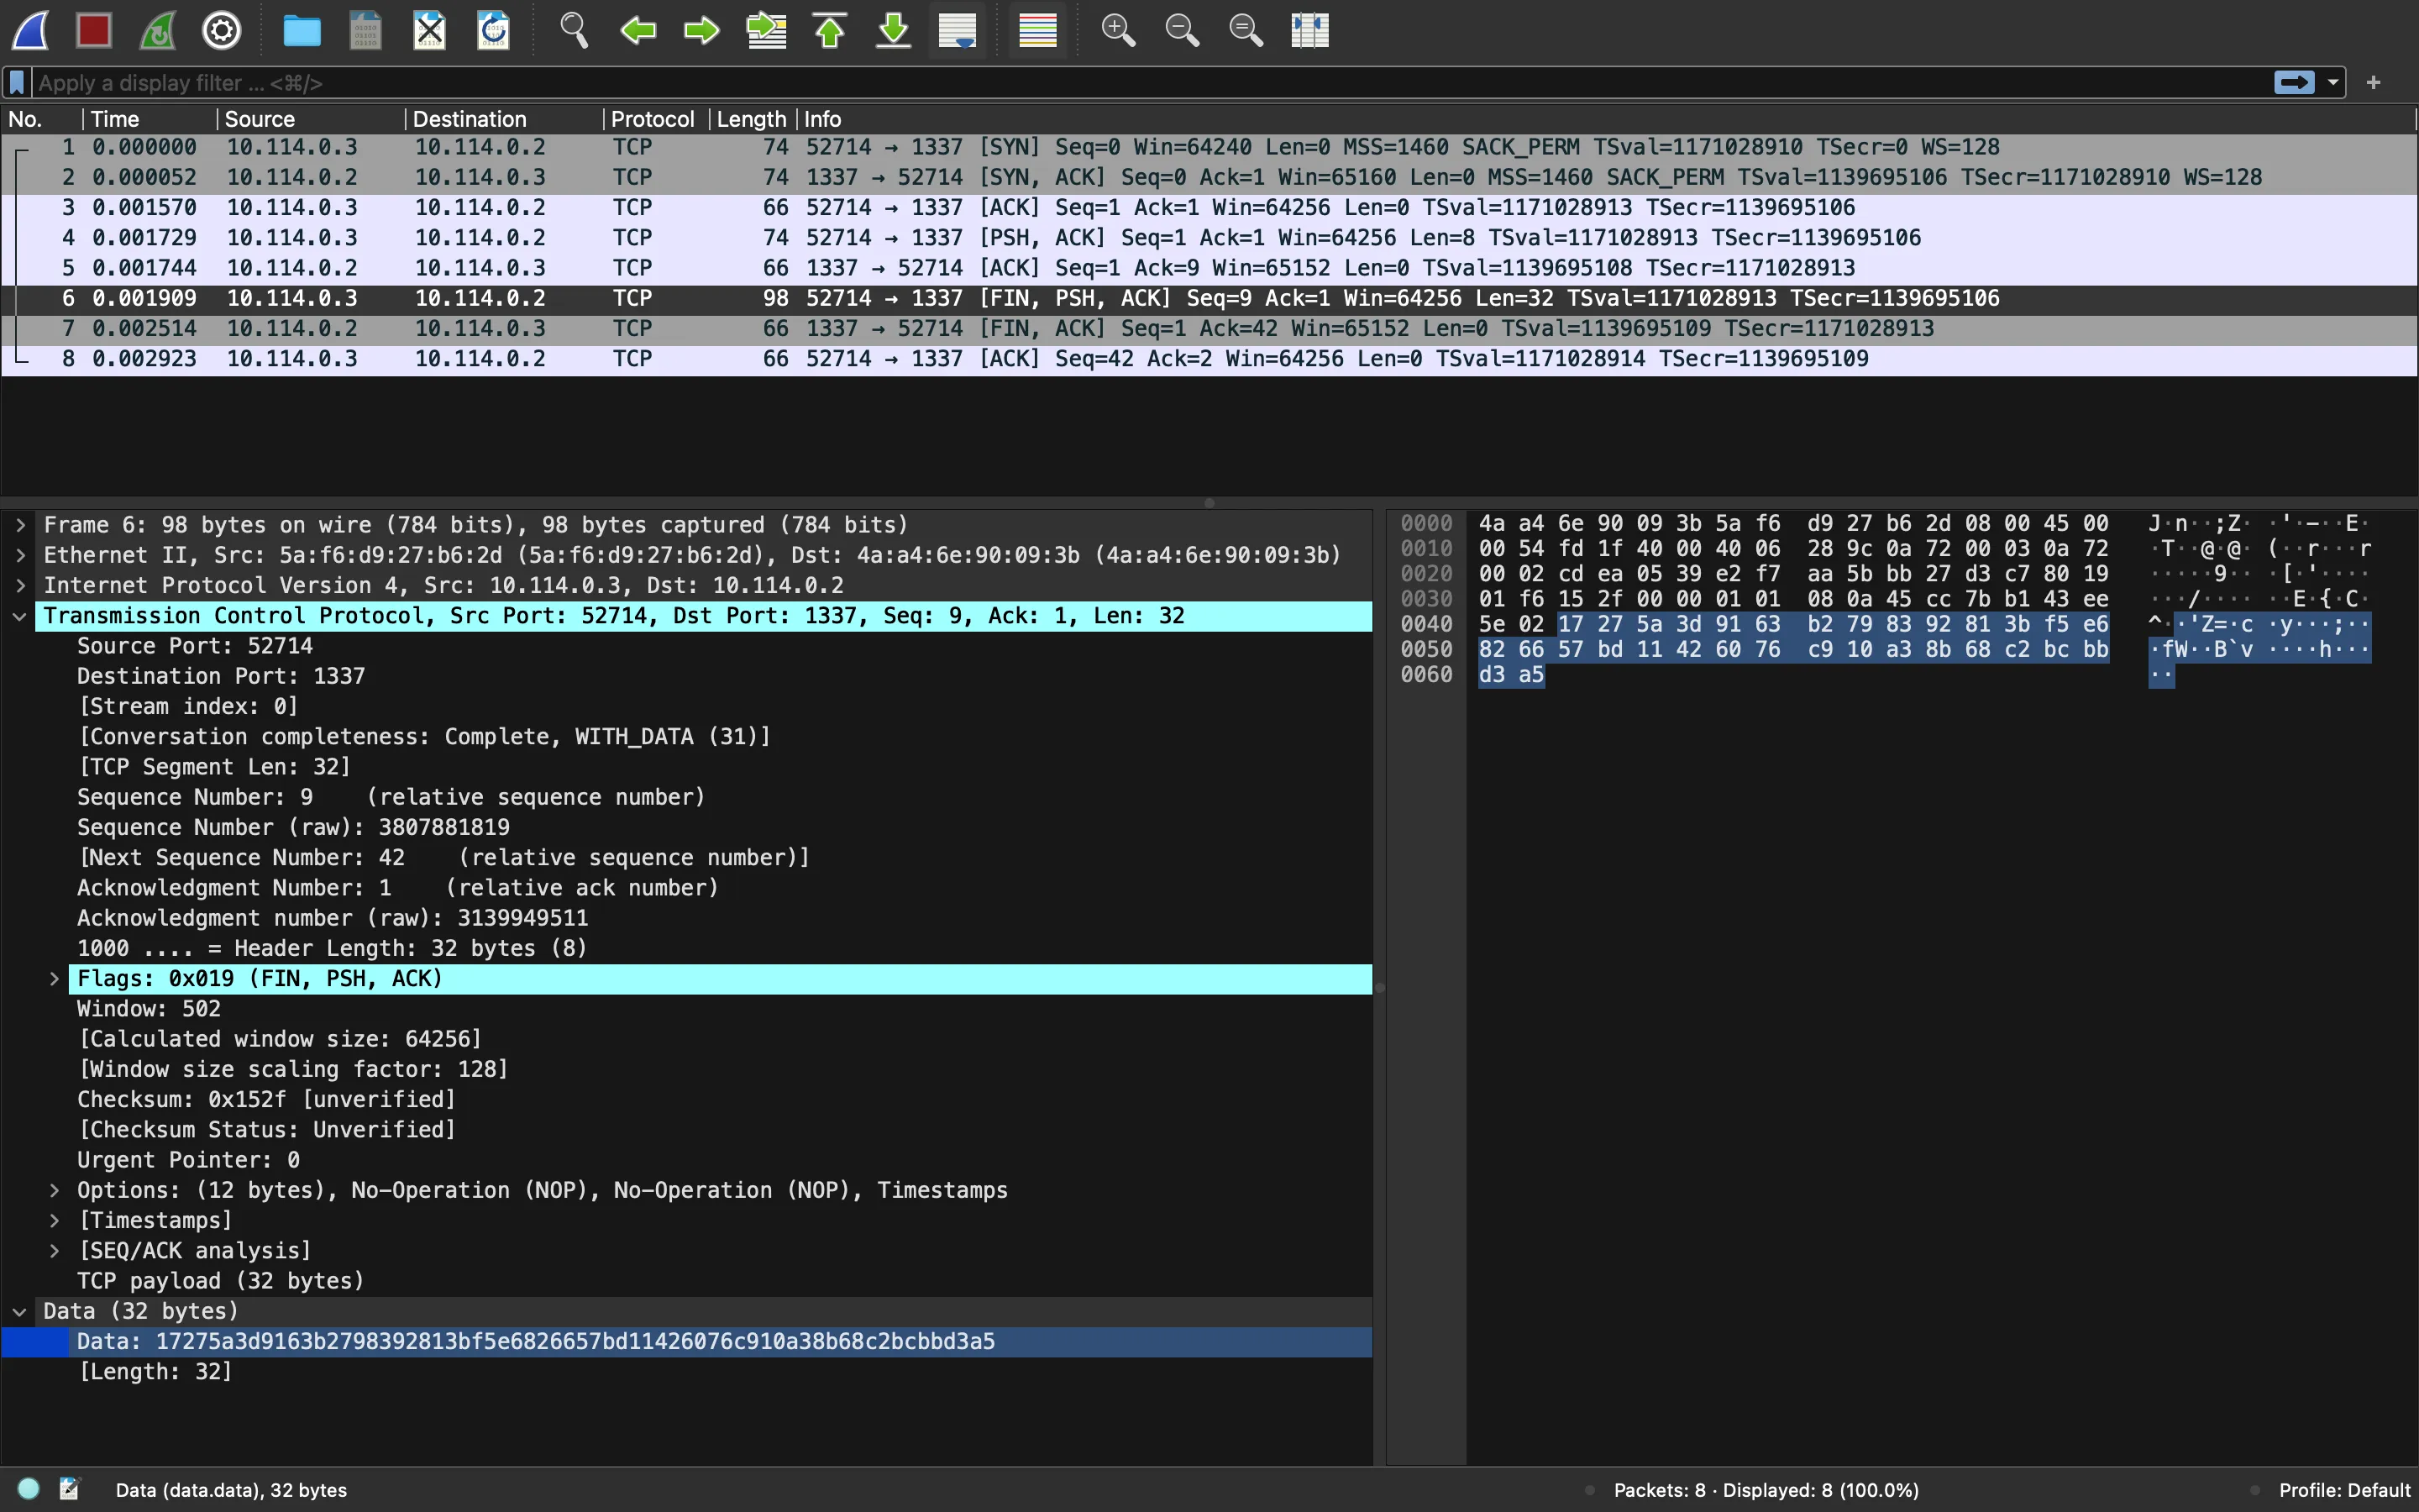Click hex bytes row at offset 0050

coord(1793,650)
